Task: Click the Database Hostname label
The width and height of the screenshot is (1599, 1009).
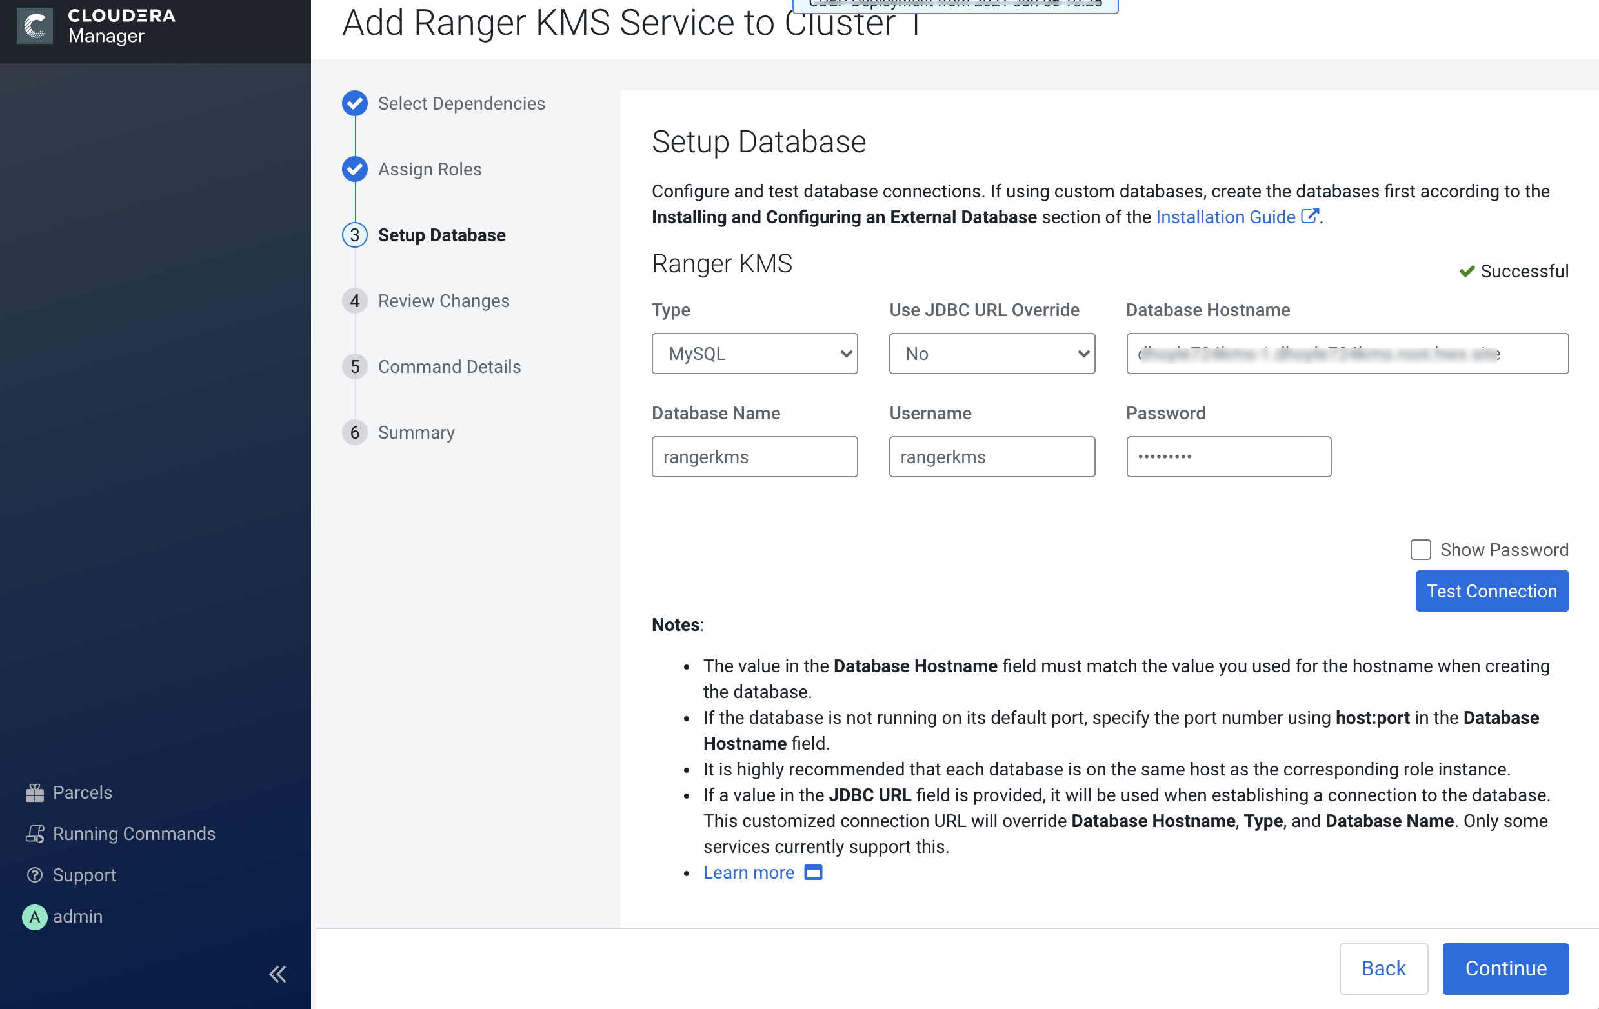Action: (x=1207, y=310)
